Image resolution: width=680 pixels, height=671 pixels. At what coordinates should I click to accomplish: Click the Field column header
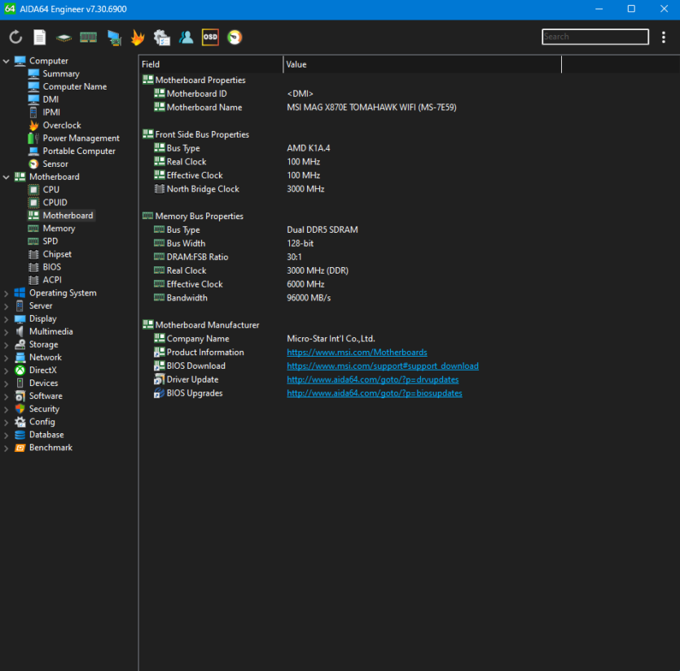[211, 64]
